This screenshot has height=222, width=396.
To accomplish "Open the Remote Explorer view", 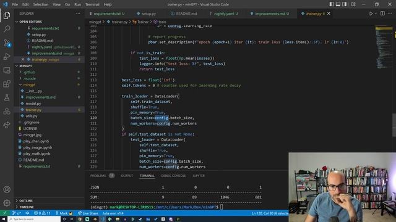I will (x=7, y=70).
